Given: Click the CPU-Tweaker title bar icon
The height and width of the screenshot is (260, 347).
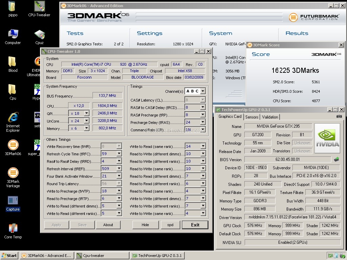Looking at the screenshot, I should coord(44,51).
